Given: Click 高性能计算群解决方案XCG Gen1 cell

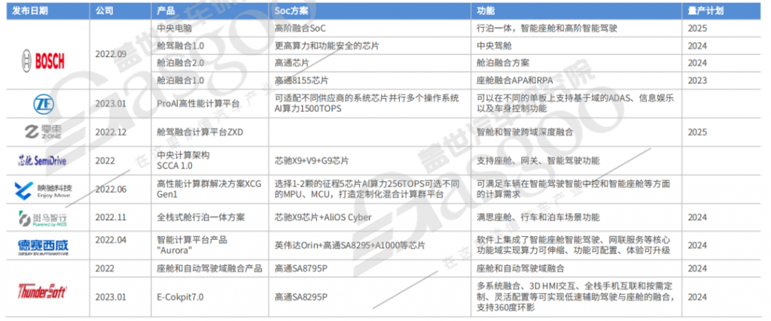Looking at the screenshot, I should click(x=209, y=189).
